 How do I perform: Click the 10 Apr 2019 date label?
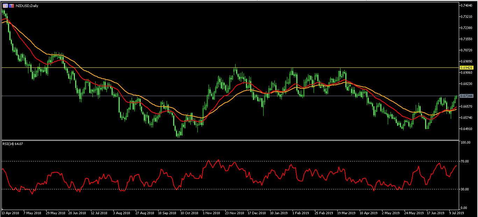pyautogui.click(x=368, y=212)
